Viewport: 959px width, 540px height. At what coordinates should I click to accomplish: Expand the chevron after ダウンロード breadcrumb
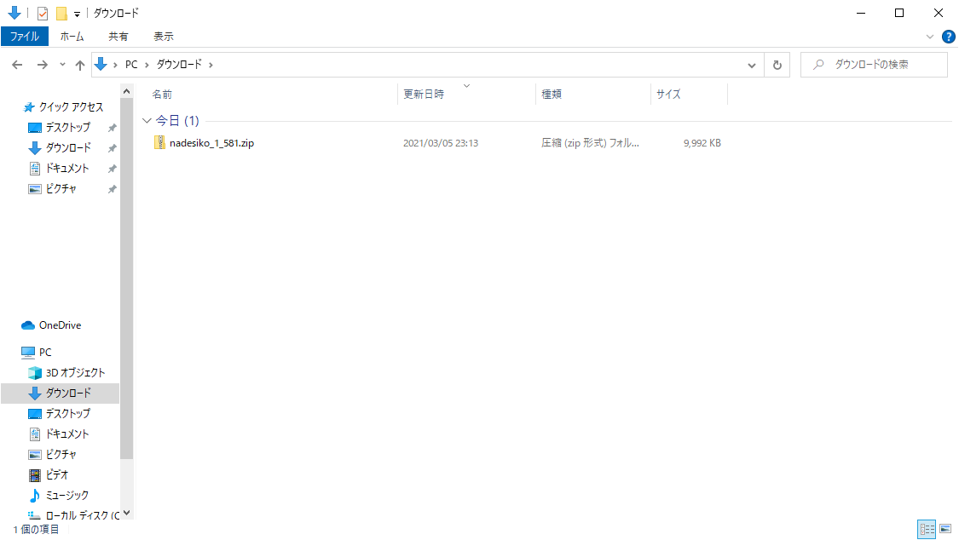(x=211, y=65)
